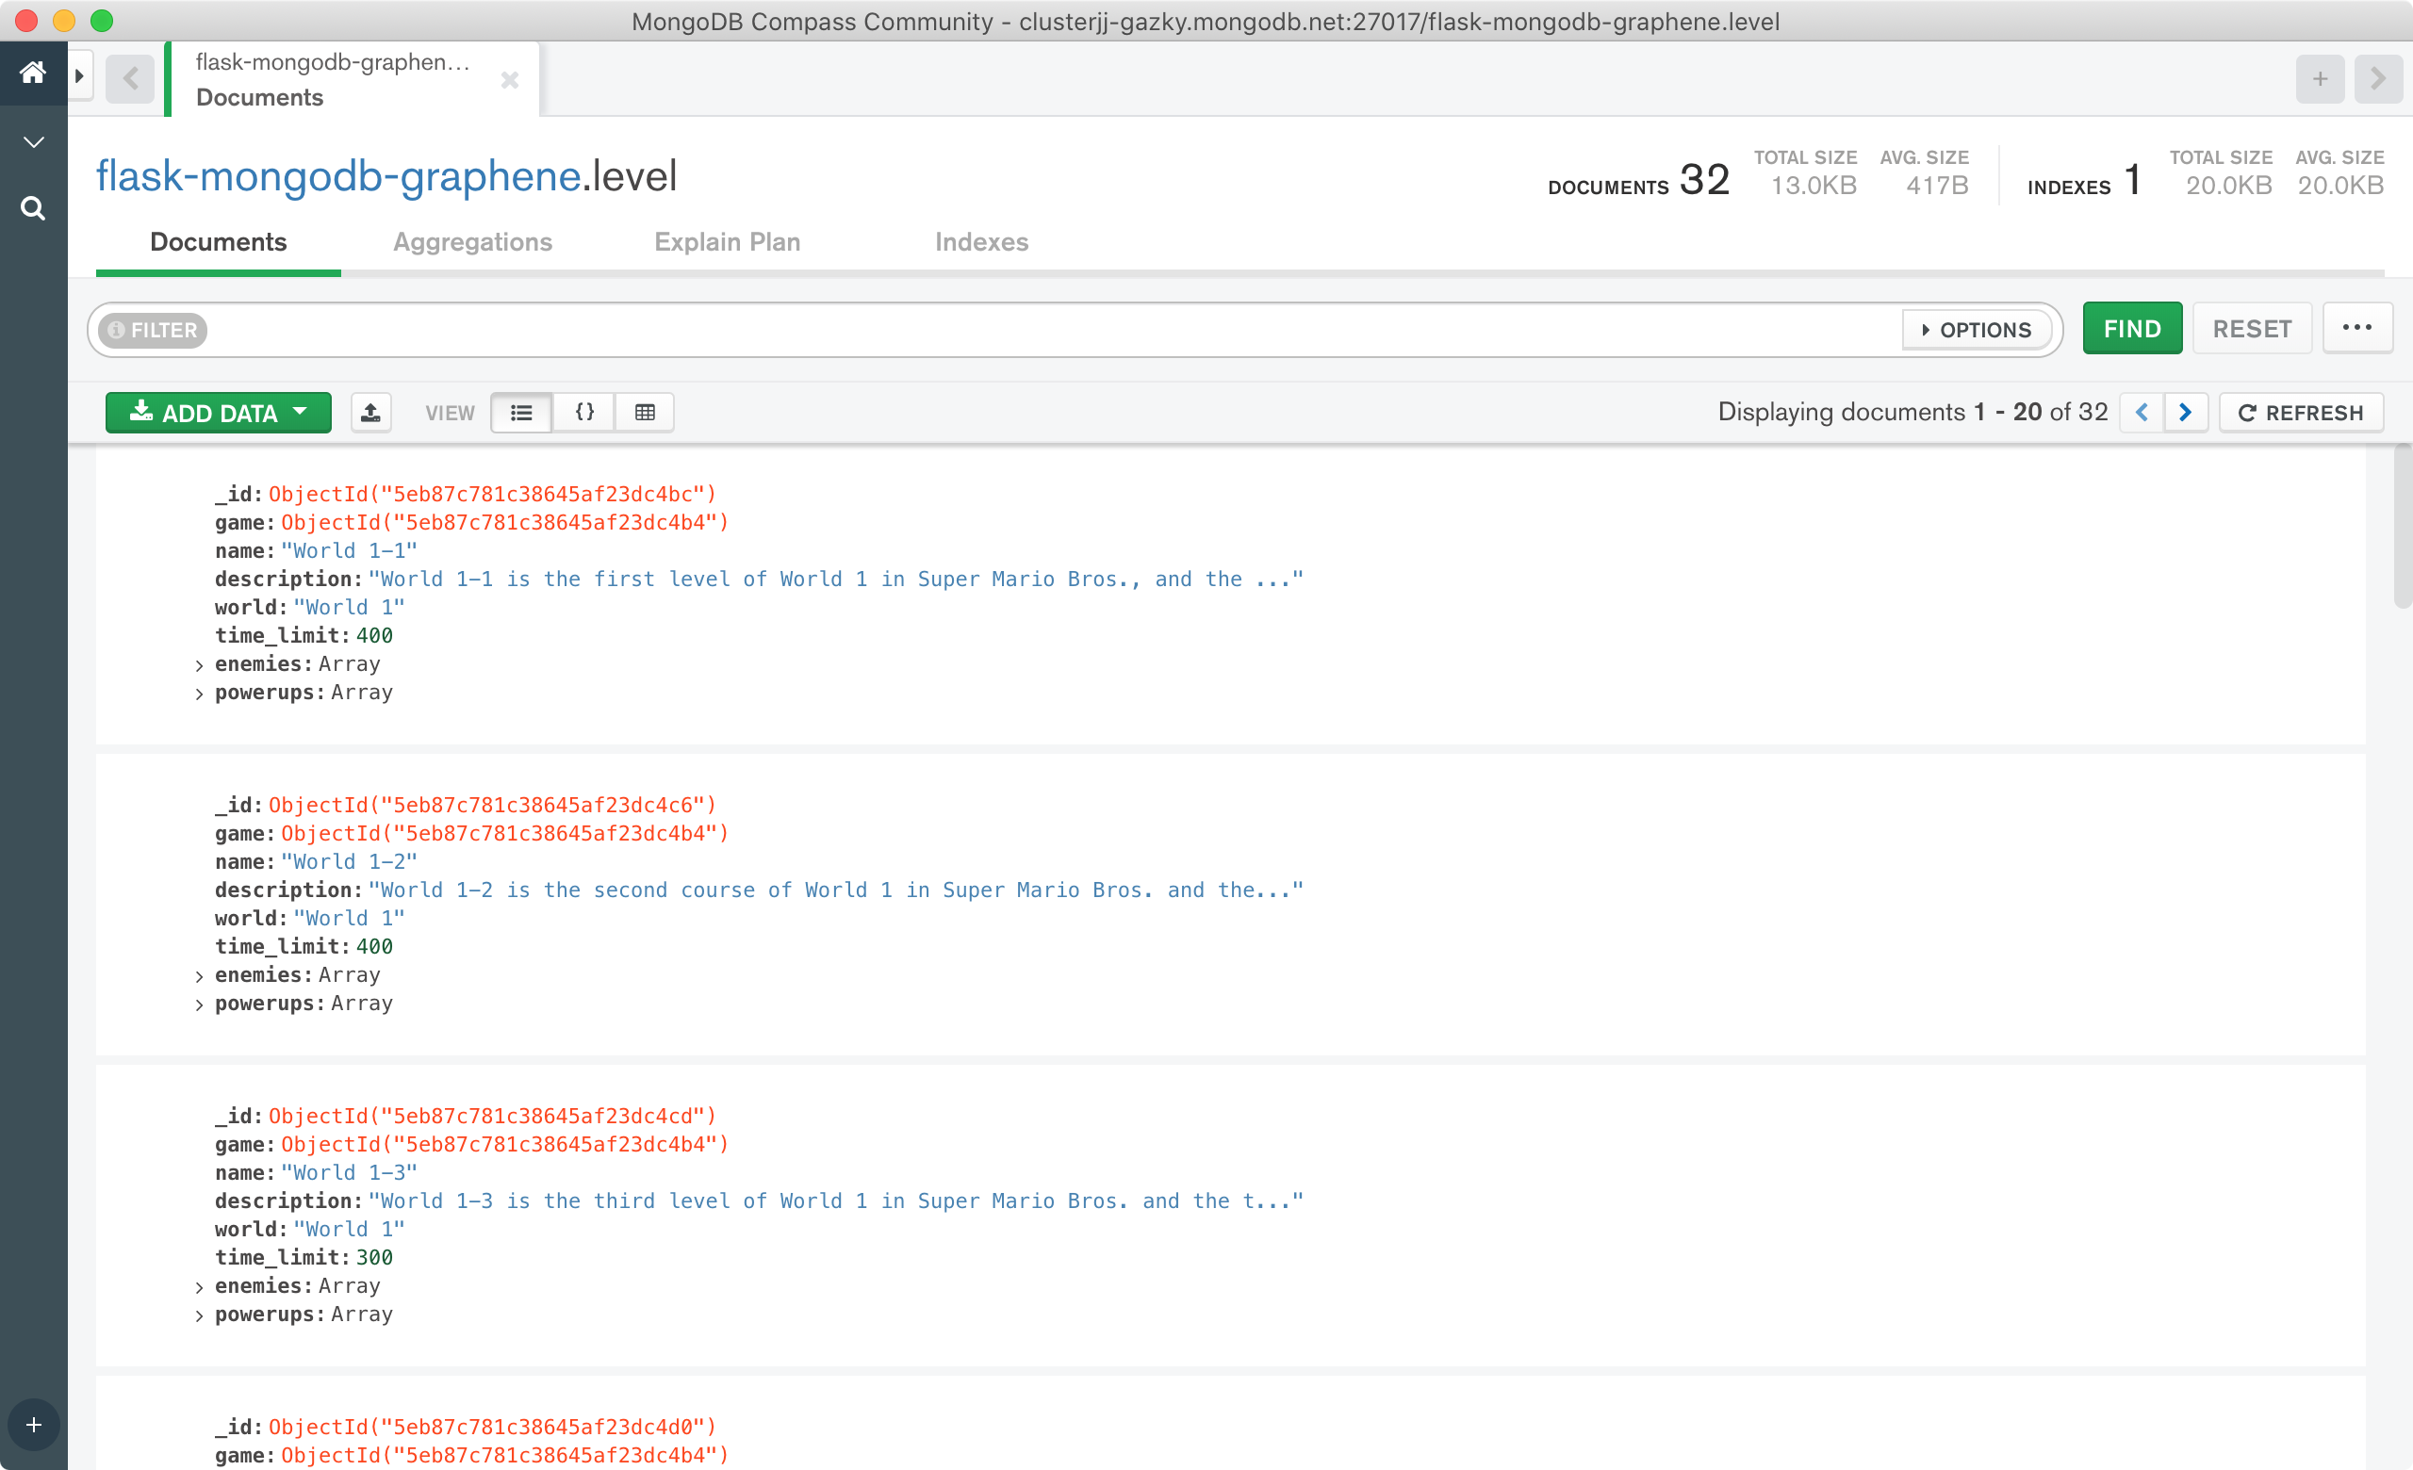Open the Indexes tab
Viewport: 2413px width, 1470px height.
[x=980, y=242]
